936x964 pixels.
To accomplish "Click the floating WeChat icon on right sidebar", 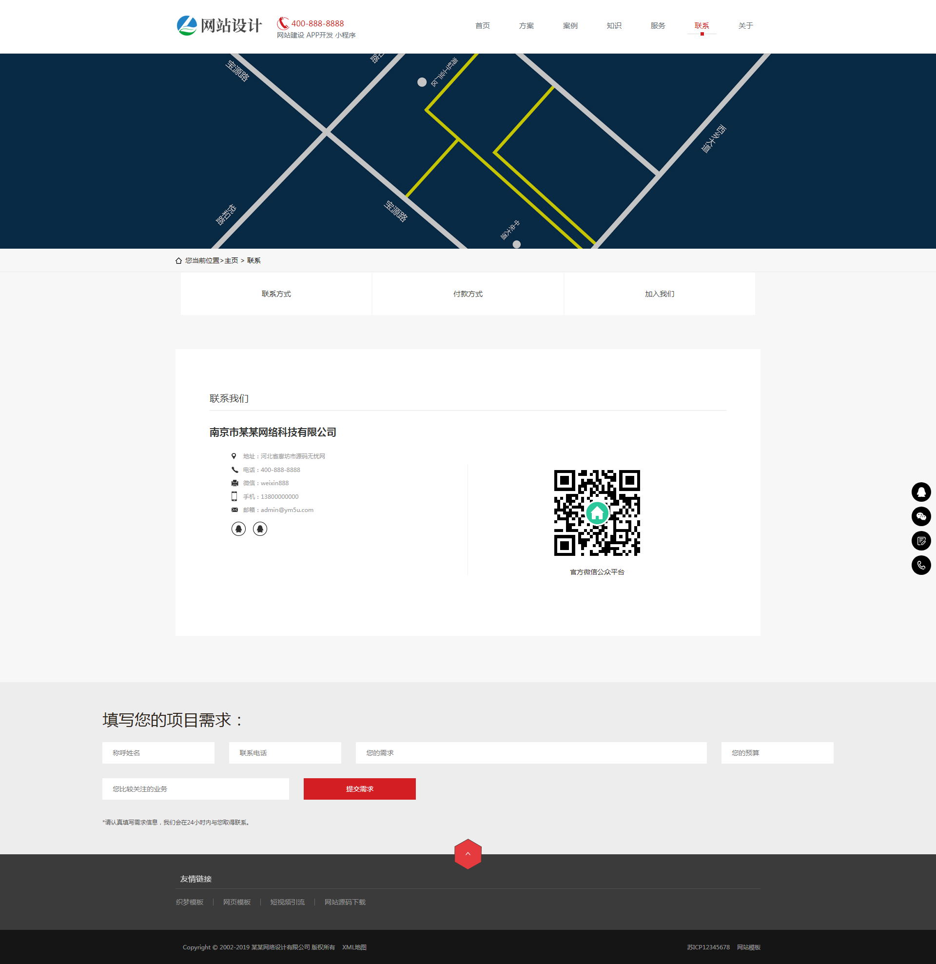I will [x=921, y=516].
